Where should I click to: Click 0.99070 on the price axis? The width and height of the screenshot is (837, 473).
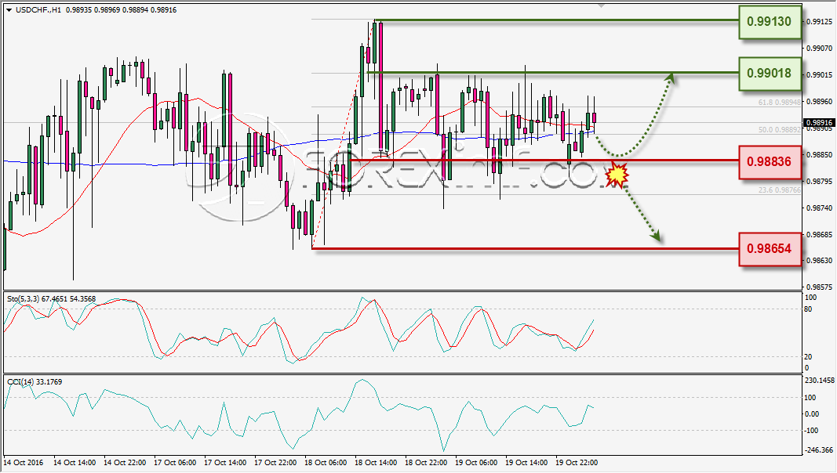[818, 49]
